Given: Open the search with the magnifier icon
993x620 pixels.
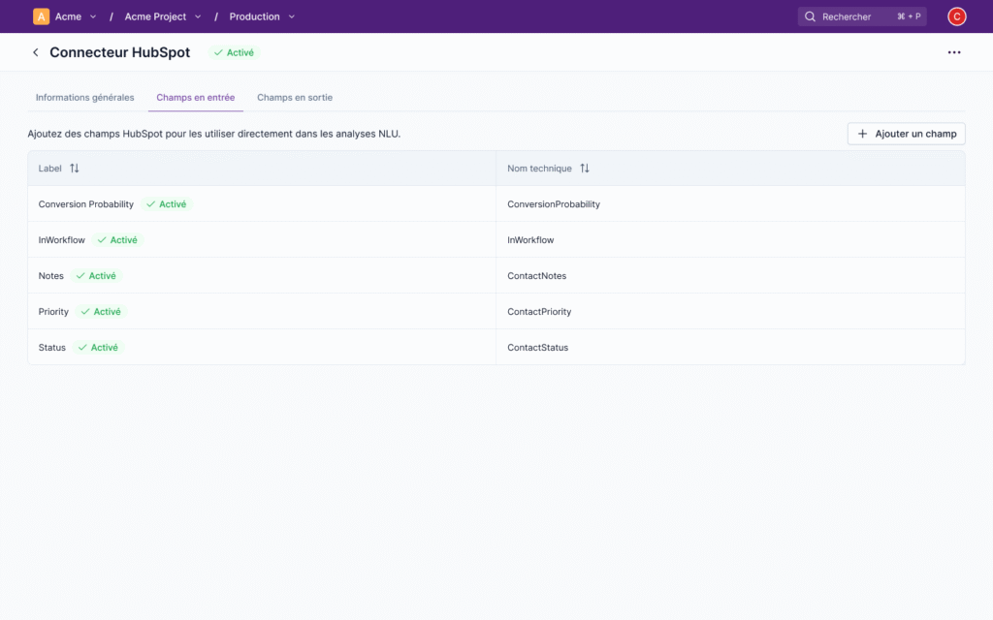Looking at the screenshot, I should click(810, 16).
